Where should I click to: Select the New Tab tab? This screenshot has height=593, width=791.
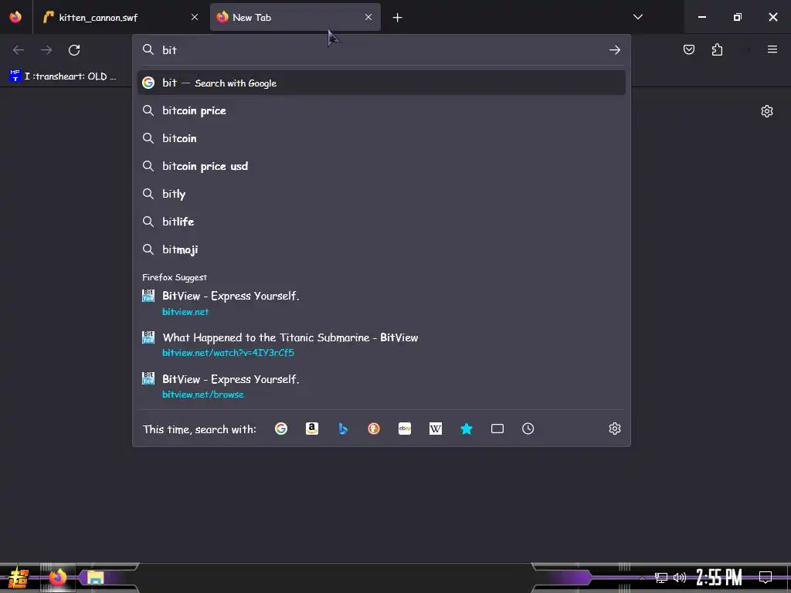tap(295, 17)
